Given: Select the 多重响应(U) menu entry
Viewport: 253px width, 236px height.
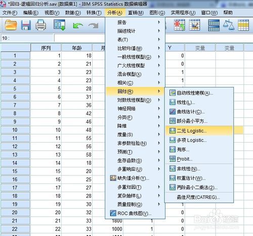Looking at the screenshot, I should tap(135, 169).
